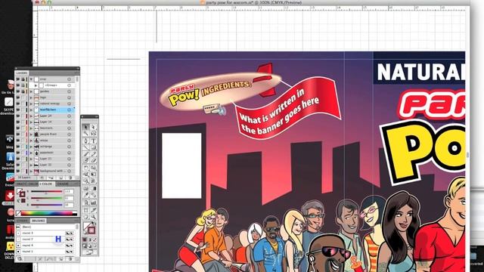
Task: Select the Free Transform tool
Action: (93, 175)
